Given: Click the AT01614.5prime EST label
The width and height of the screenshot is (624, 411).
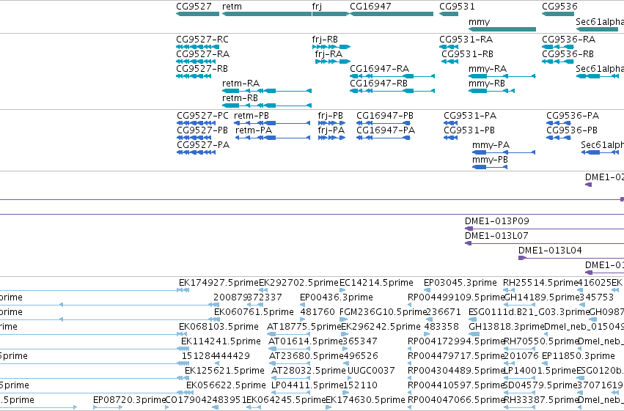Looking at the screenshot, I should coord(306,341).
